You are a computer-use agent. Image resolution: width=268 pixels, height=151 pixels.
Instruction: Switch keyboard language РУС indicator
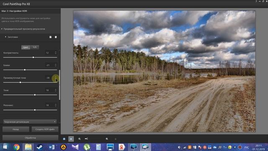[247, 147]
